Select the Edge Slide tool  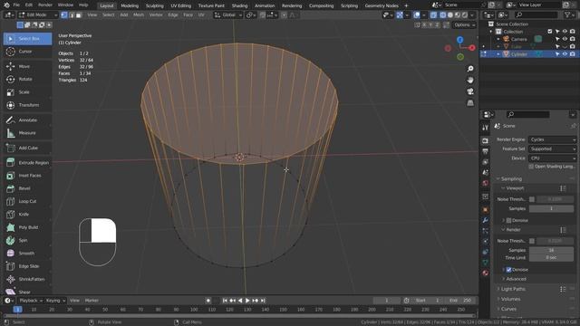(28, 266)
